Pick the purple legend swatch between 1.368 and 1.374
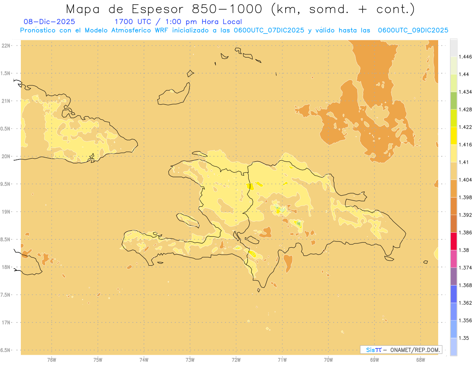Viewport: 472px width, 365px height. (x=454, y=276)
